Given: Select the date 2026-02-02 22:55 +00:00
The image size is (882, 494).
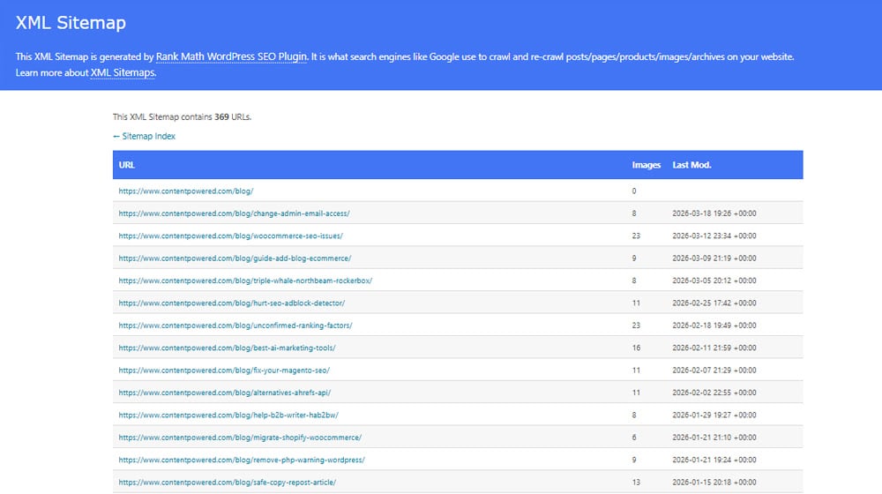Looking at the screenshot, I should click(714, 393).
